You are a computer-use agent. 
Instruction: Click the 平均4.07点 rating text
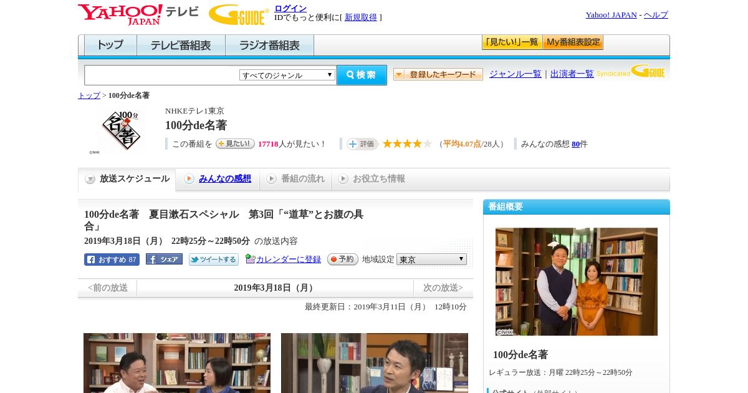[x=462, y=144]
